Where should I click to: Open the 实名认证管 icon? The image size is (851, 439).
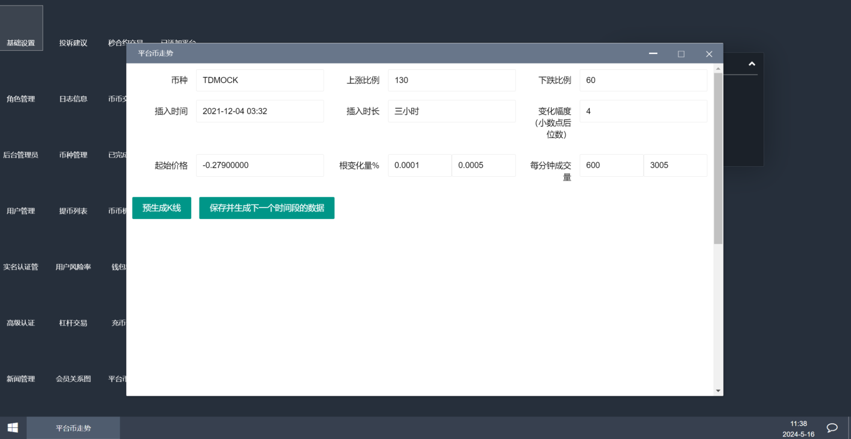click(x=21, y=267)
